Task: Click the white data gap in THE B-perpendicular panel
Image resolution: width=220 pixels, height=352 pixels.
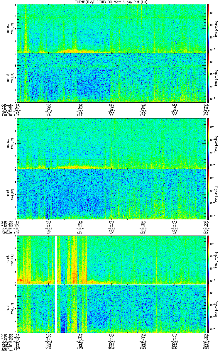Action: click(56, 260)
